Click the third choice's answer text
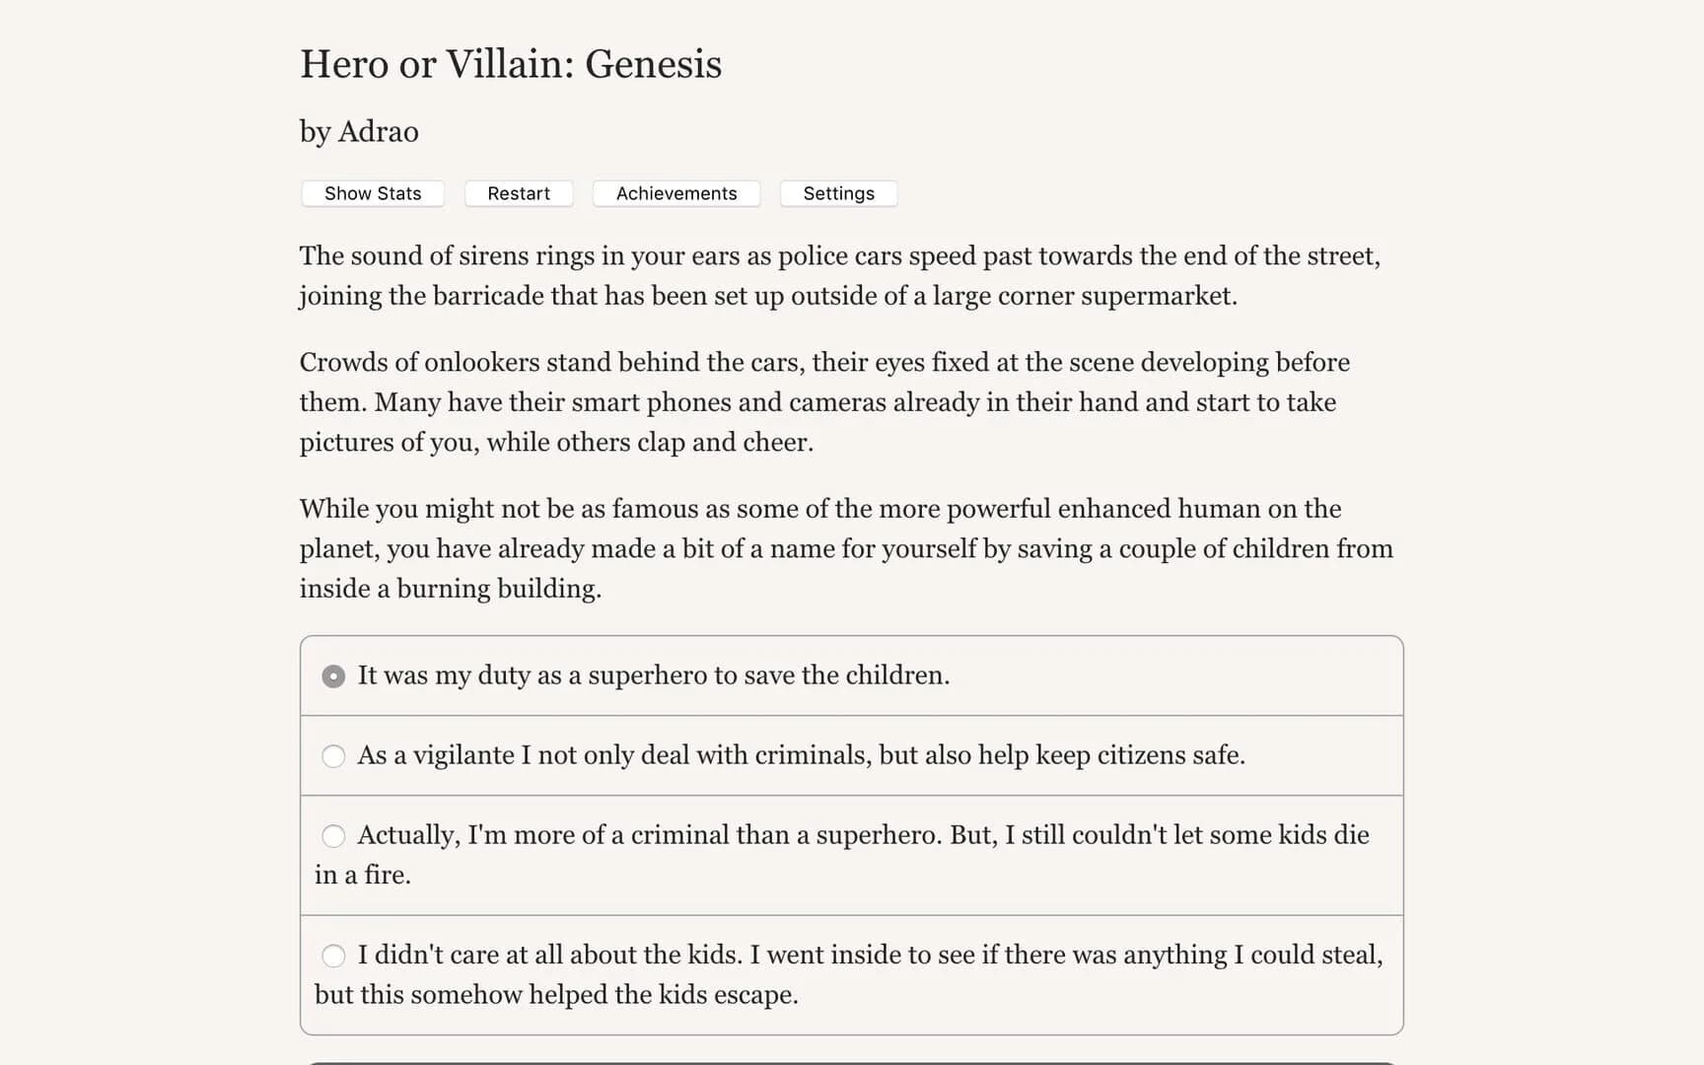 pyautogui.click(x=863, y=834)
